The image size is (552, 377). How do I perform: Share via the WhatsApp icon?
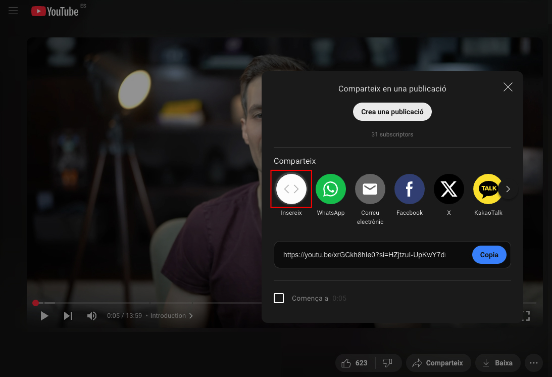[x=331, y=189]
